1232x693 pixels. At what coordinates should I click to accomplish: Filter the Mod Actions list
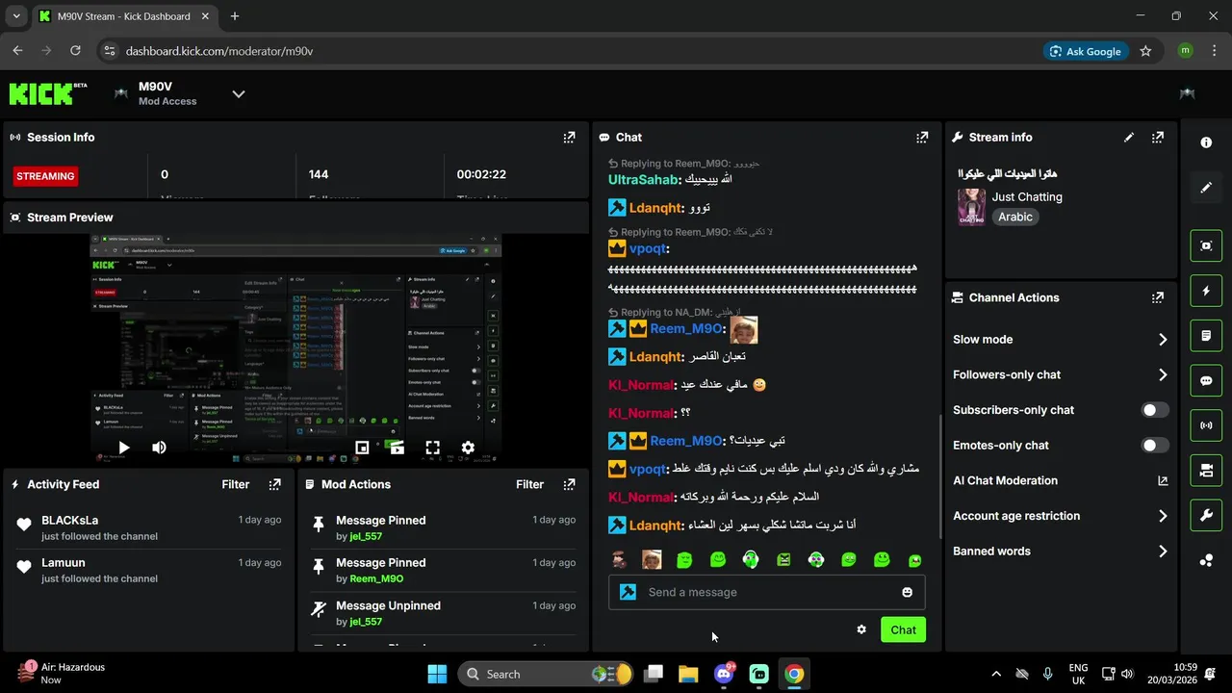tap(529, 485)
